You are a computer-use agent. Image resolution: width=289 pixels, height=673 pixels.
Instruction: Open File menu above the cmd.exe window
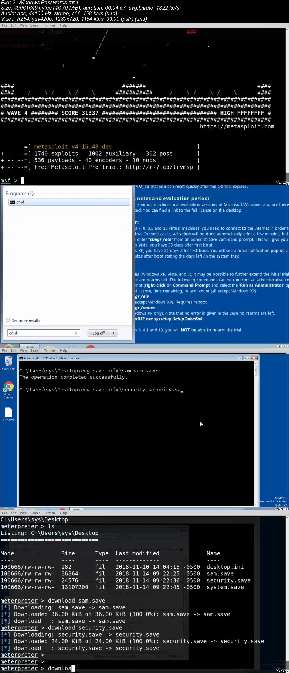(5, 350)
